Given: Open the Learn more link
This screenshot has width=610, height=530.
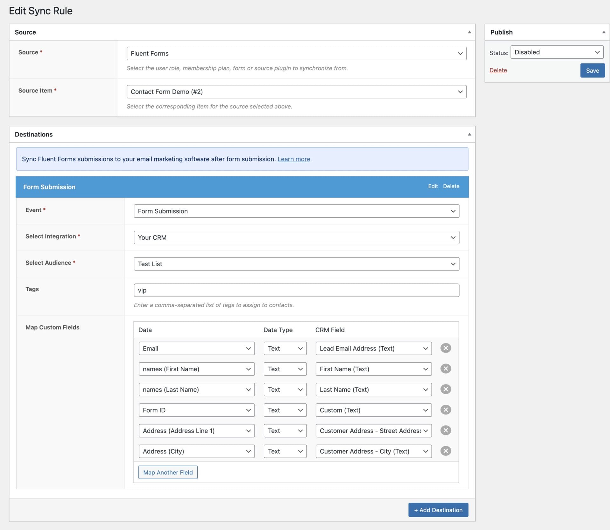Looking at the screenshot, I should pyautogui.click(x=294, y=159).
